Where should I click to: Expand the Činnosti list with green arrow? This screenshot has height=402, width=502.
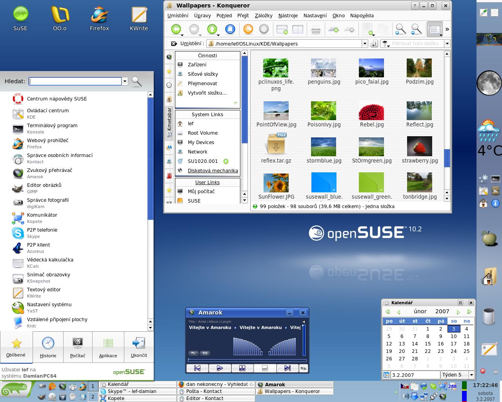(x=235, y=103)
